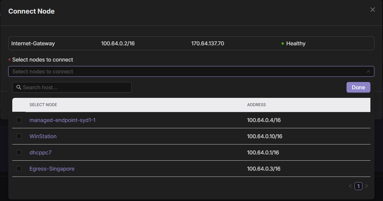The width and height of the screenshot is (383, 201).
Task: Check the managed-endpoint-syd1-1 checkbox
Action: (19, 120)
